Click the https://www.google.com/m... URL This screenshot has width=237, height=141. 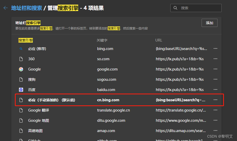coord(181,120)
